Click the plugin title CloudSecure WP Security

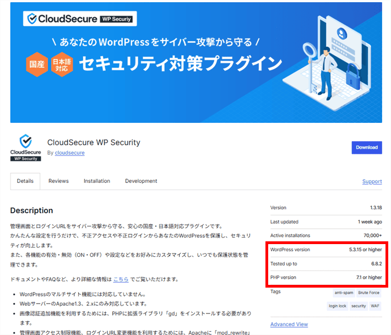tap(94, 143)
